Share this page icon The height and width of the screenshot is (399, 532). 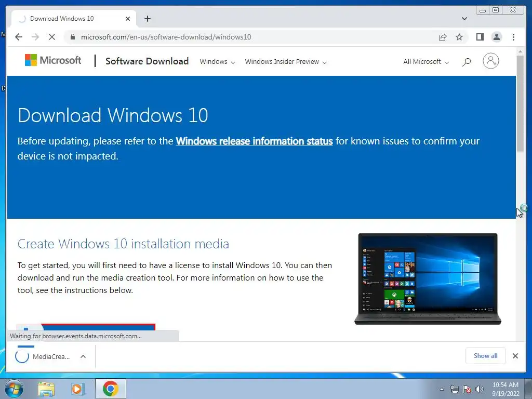pos(443,37)
